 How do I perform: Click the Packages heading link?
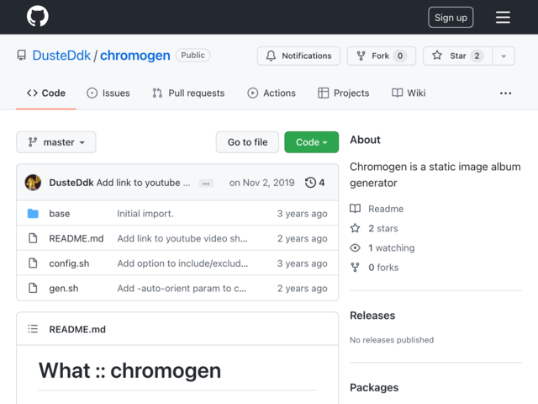click(374, 387)
